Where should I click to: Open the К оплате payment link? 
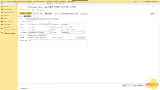(x=37, y=38)
